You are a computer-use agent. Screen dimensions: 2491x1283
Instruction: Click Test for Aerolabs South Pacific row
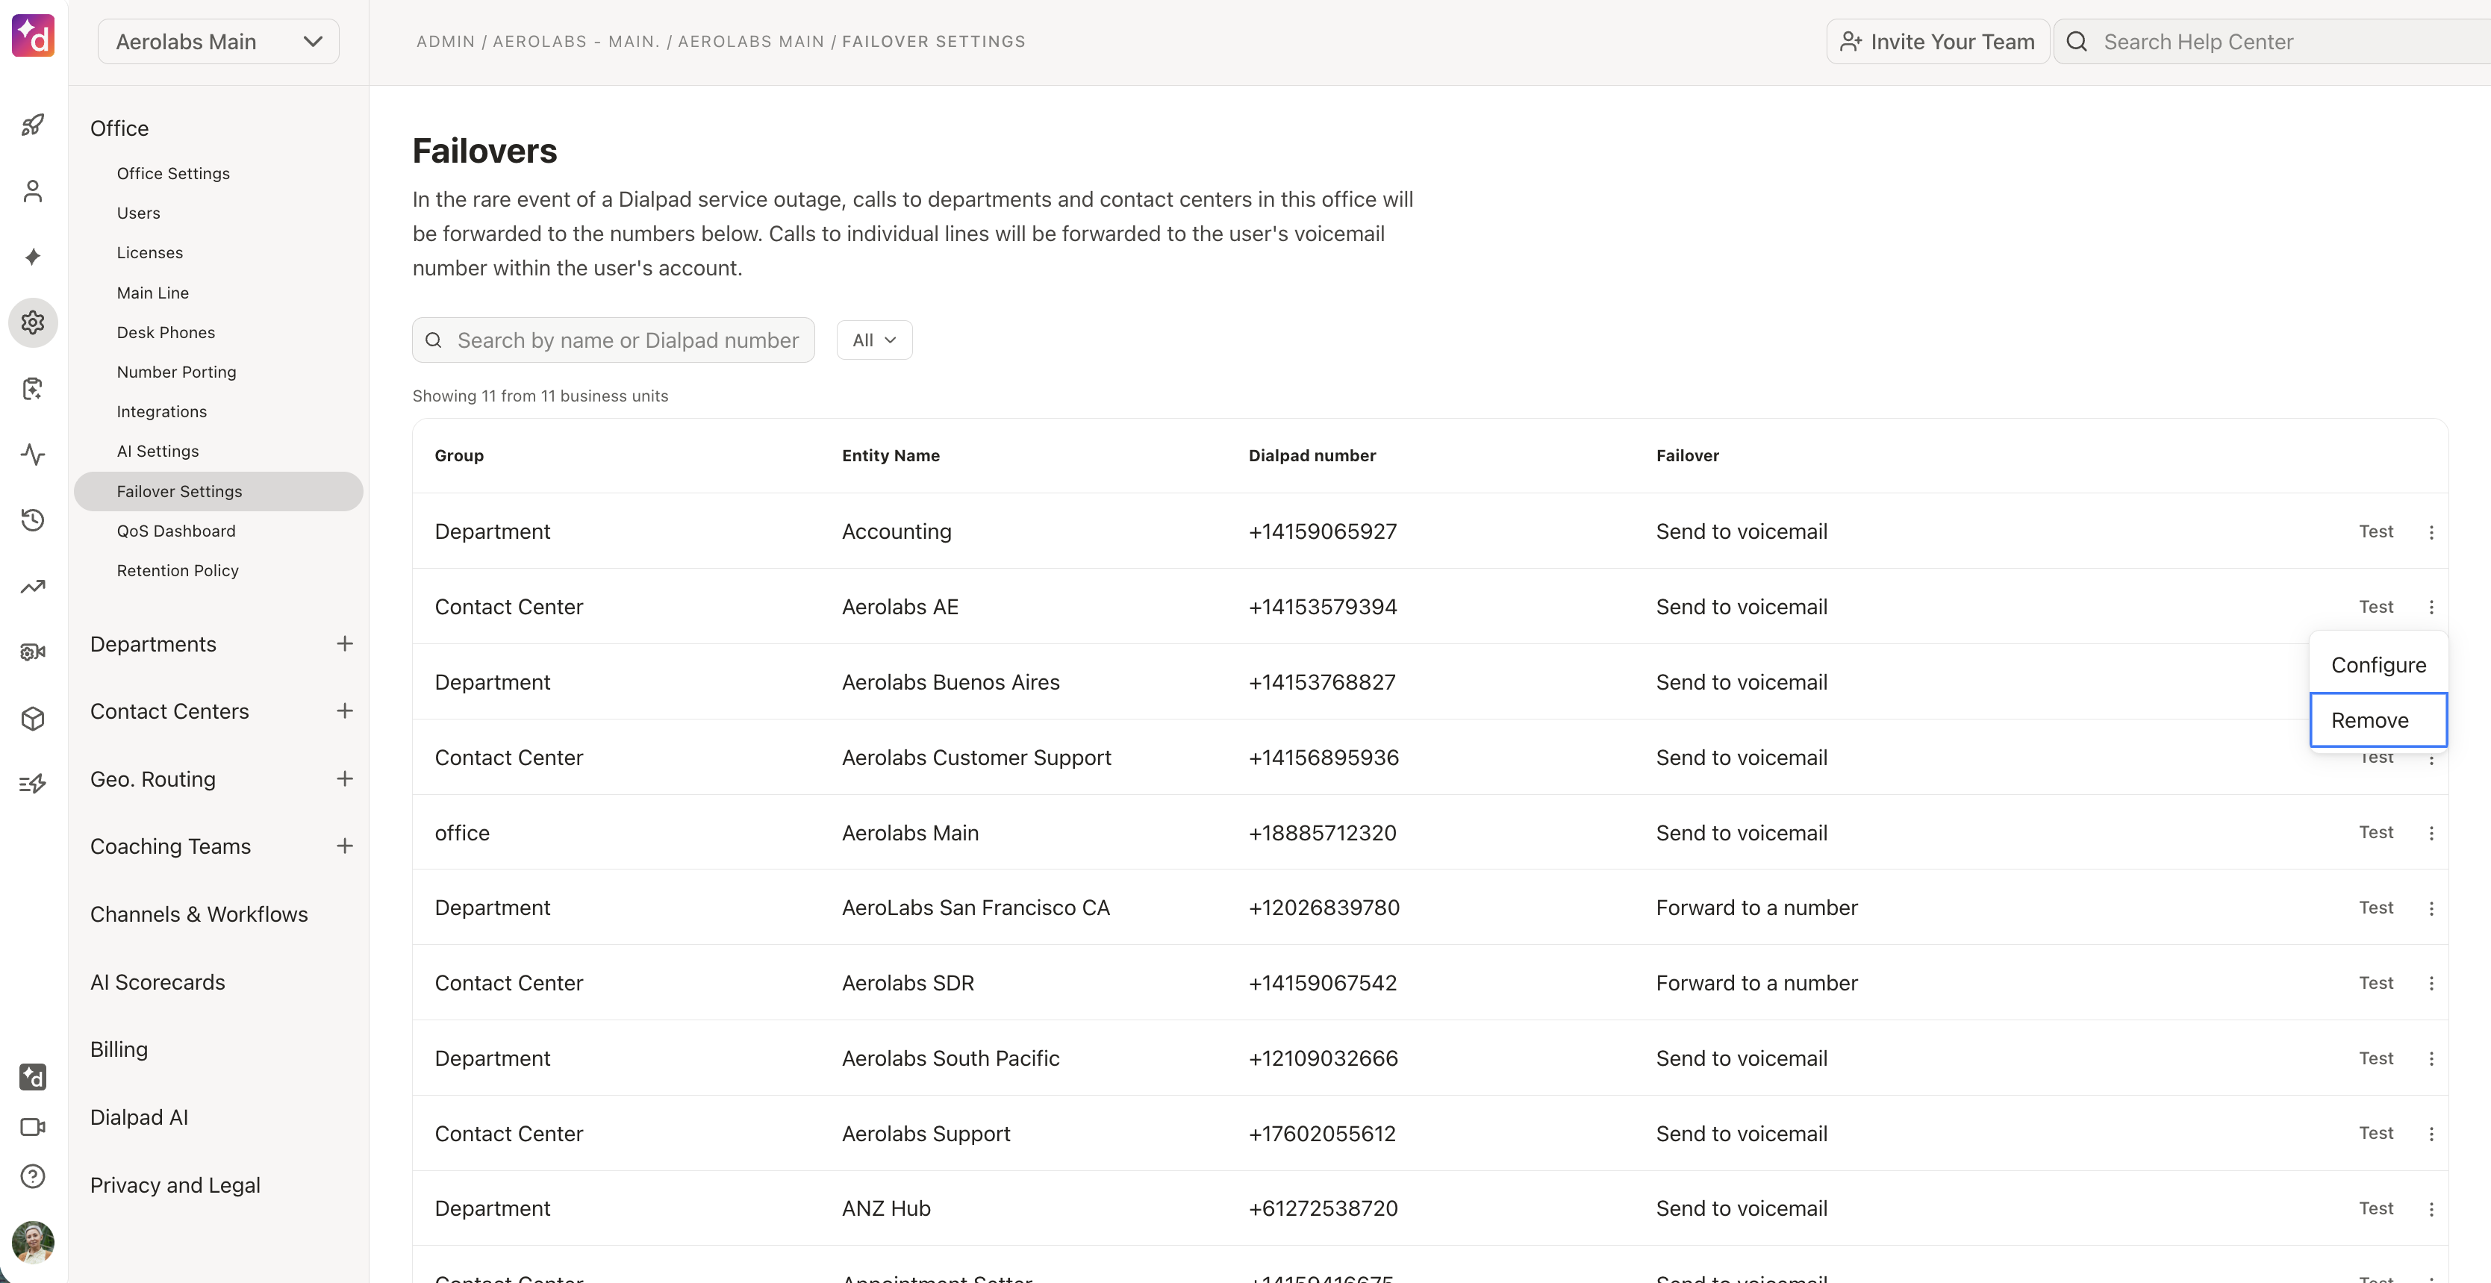2376,1058
